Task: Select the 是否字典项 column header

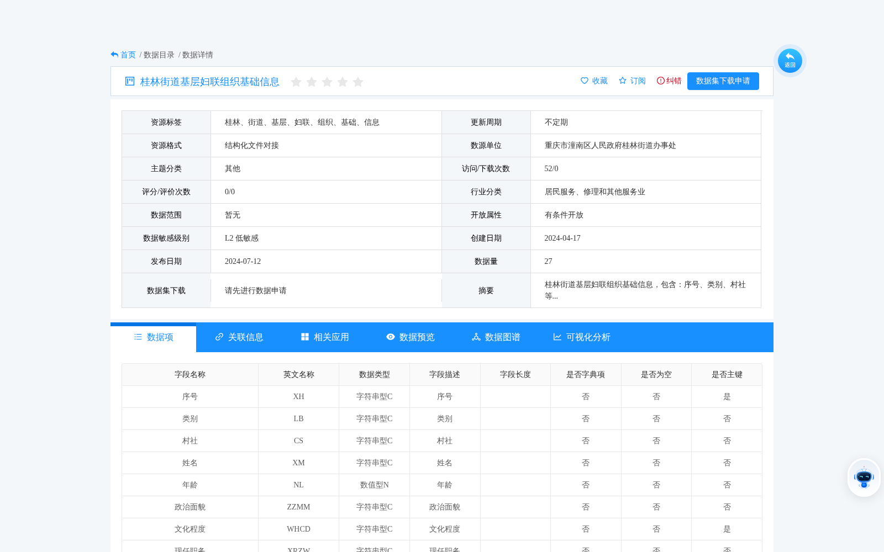Action: pos(586,375)
